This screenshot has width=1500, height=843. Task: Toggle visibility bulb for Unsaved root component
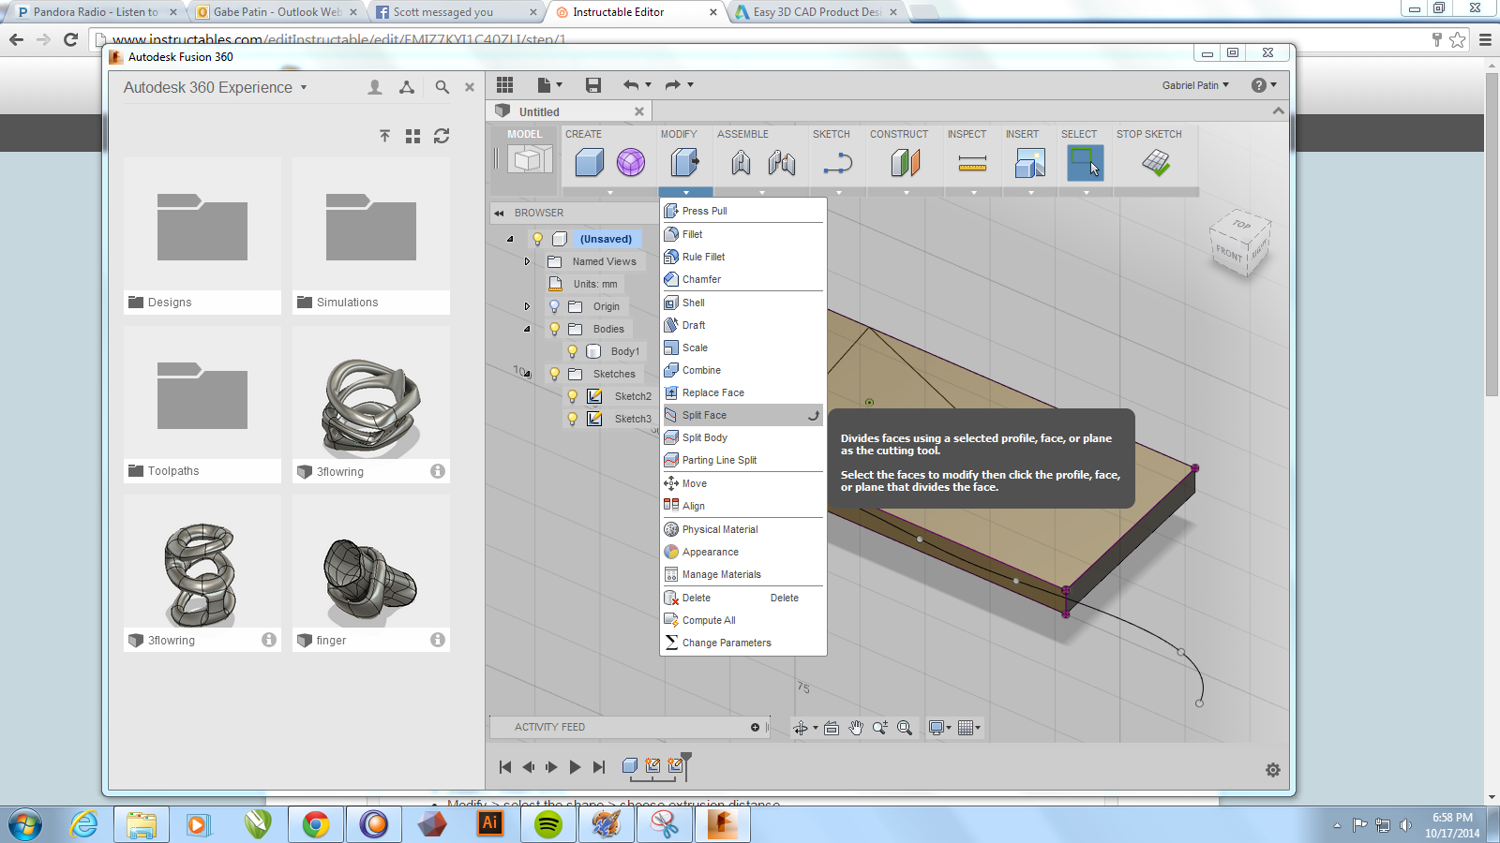537,239
